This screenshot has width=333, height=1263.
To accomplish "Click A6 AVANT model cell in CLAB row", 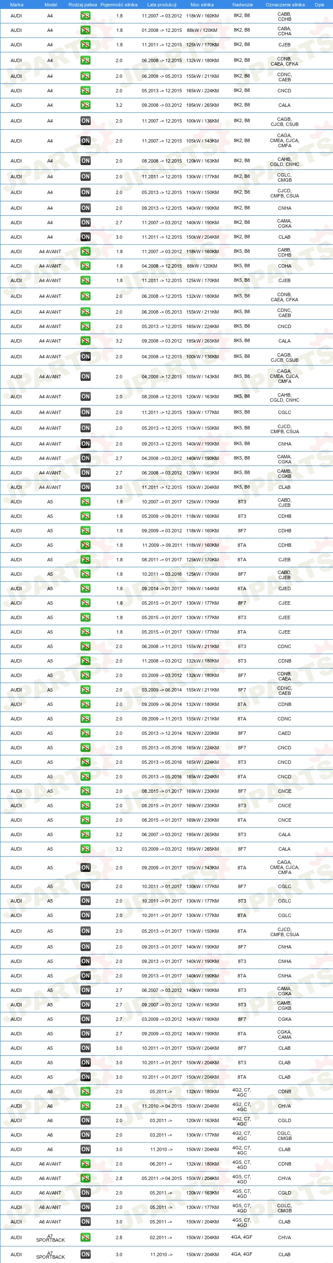I will point(50,1222).
